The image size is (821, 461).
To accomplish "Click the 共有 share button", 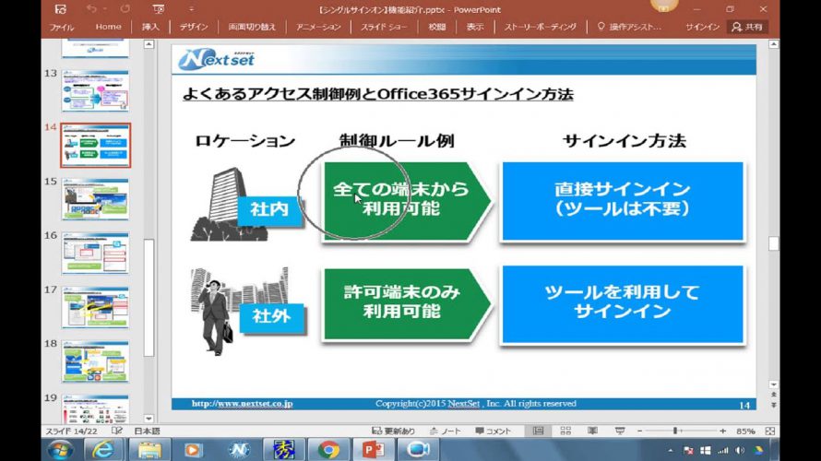I will (748, 27).
